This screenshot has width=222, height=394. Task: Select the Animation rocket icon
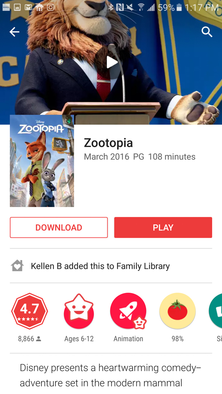[x=128, y=311]
